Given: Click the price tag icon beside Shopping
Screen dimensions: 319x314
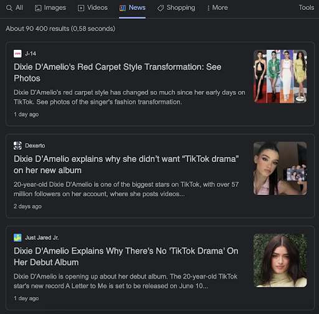Looking at the screenshot, I should pyautogui.click(x=161, y=8).
